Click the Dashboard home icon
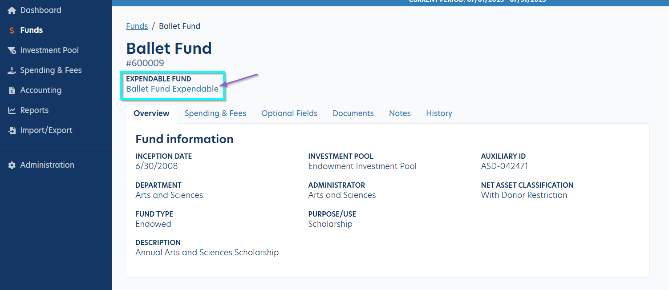Image resolution: width=669 pixels, height=290 pixels. 12,10
